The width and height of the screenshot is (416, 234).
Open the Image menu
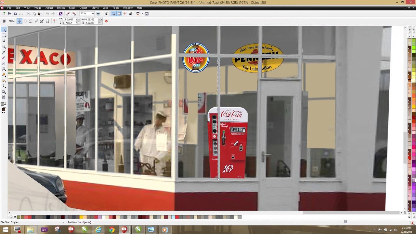tap(37, 8)
